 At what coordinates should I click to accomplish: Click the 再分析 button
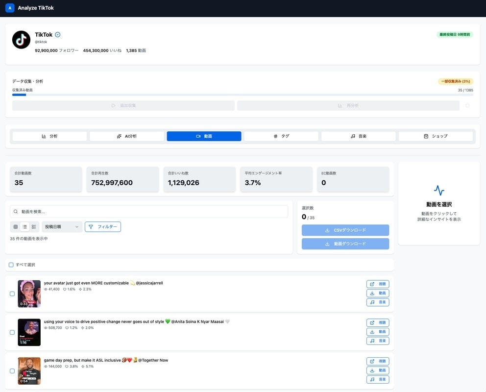[348, 106]
